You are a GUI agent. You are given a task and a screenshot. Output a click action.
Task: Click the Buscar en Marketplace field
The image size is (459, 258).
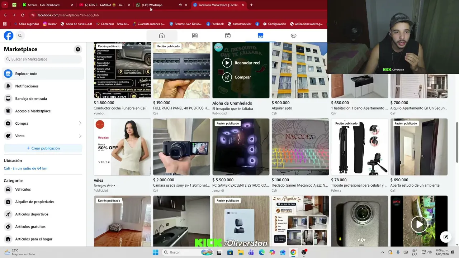click(43, 59)
